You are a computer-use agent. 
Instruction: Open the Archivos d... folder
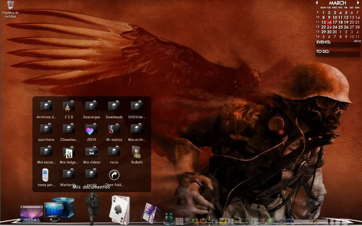tap(46, 110)
